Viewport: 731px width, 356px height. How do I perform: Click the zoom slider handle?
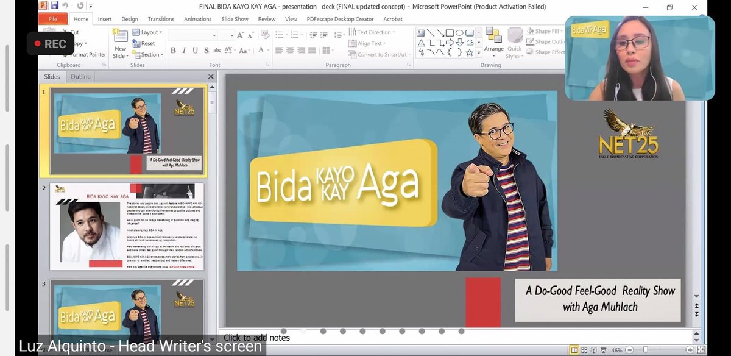click(645, 350)
